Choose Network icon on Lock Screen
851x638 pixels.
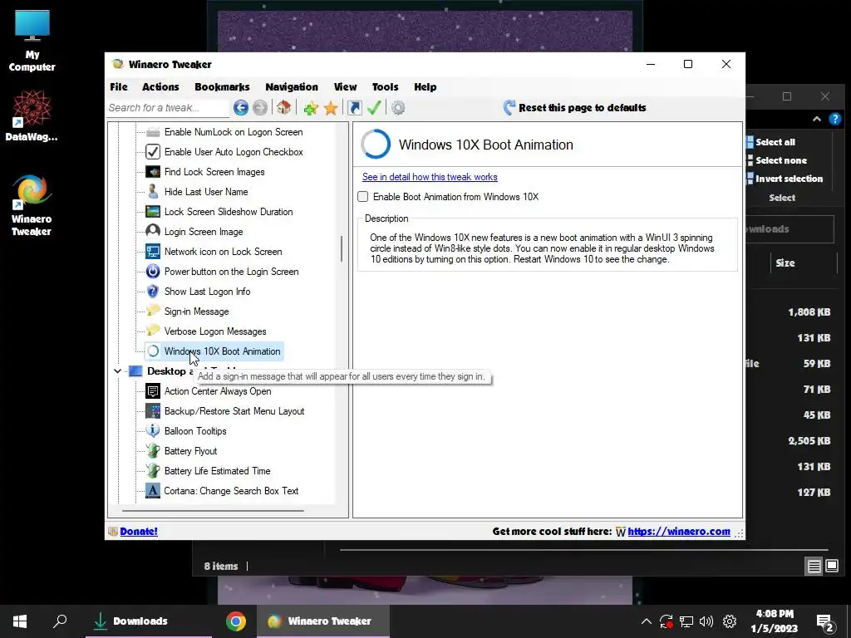(x=223, y=252)
